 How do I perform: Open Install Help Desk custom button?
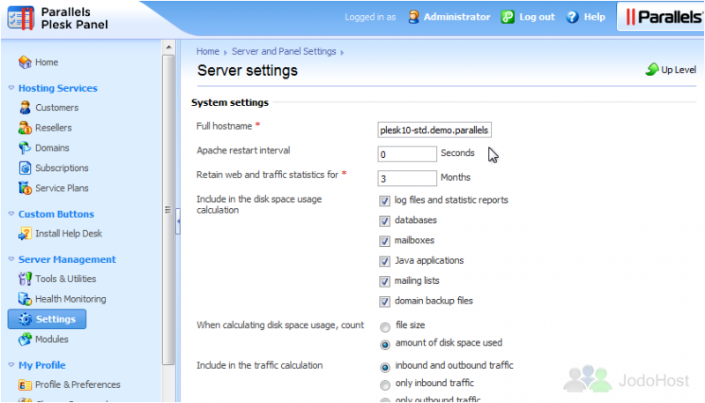point(69,234)
